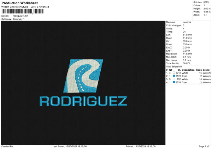This screenshot has height=149, width=212.
Task: Click the stitches count '8373'
Action: click(206, 2)
